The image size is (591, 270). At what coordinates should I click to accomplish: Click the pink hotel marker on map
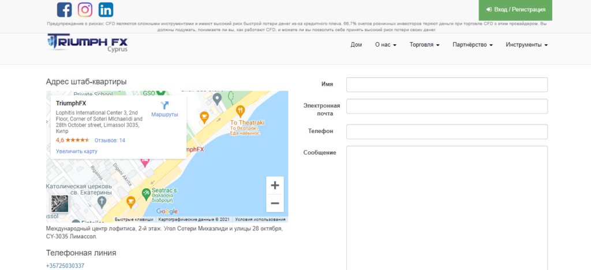(145, 163)
